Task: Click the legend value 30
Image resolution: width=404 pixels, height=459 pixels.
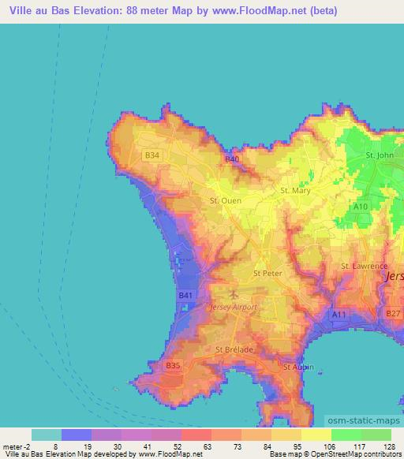Action: [118, 446]
